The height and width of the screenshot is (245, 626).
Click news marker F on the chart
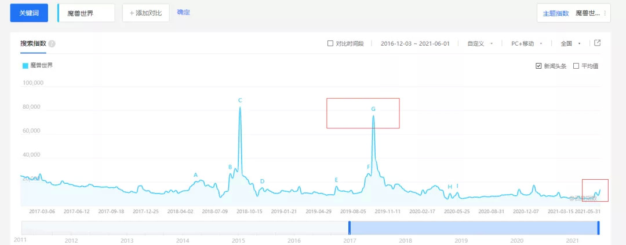click(369, 166)
